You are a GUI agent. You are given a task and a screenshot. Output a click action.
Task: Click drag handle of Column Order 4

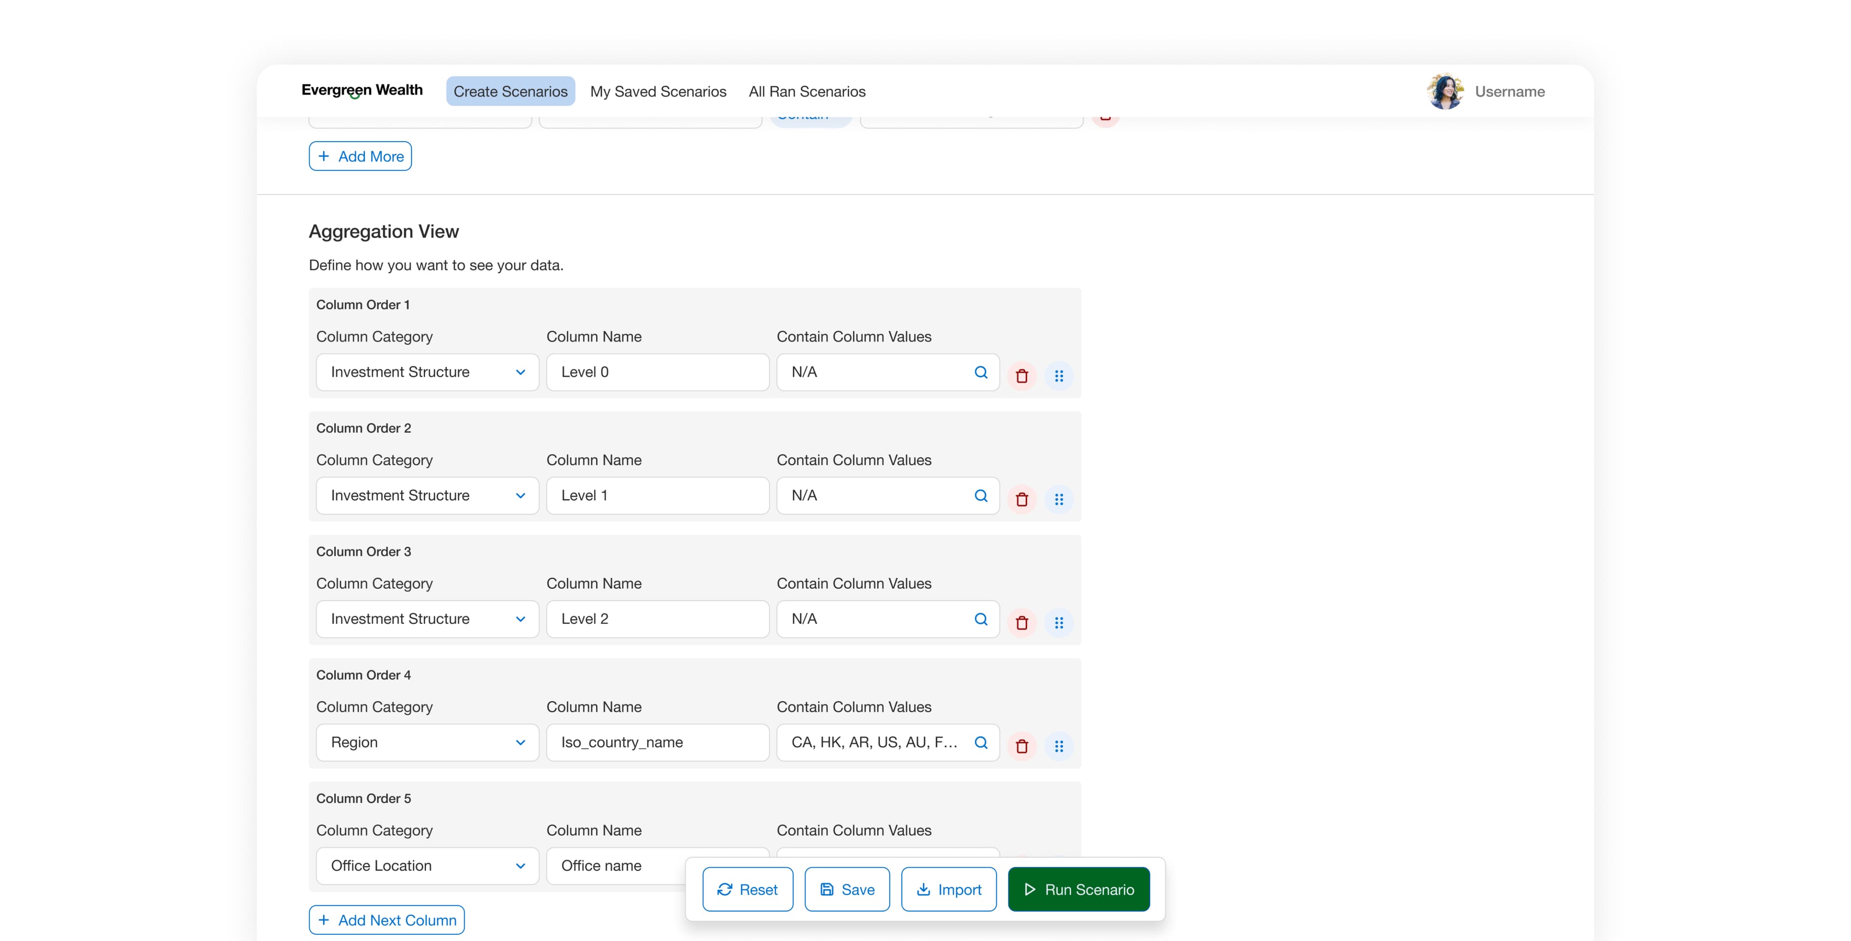coord(1059,746)
